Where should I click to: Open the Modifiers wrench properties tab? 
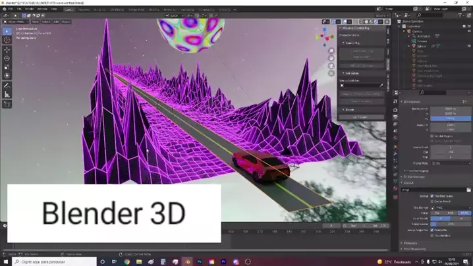pyautogui.click(x=395, y=153)
